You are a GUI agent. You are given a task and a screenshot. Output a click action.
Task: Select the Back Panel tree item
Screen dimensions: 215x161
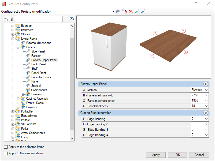[39, 64]
